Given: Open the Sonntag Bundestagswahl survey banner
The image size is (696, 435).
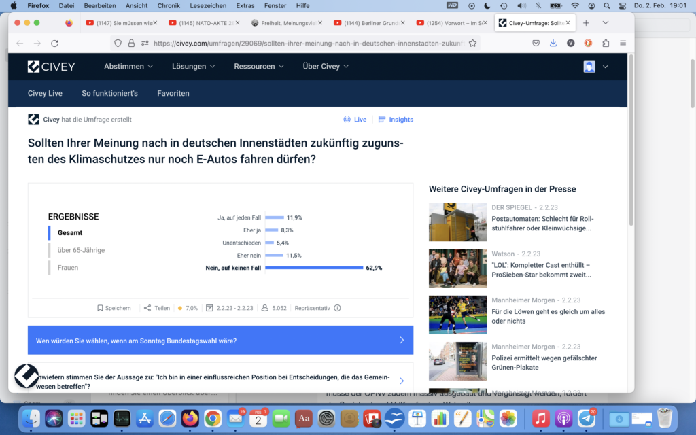Looking at the screenshot, I should click(x=220, y=340).
